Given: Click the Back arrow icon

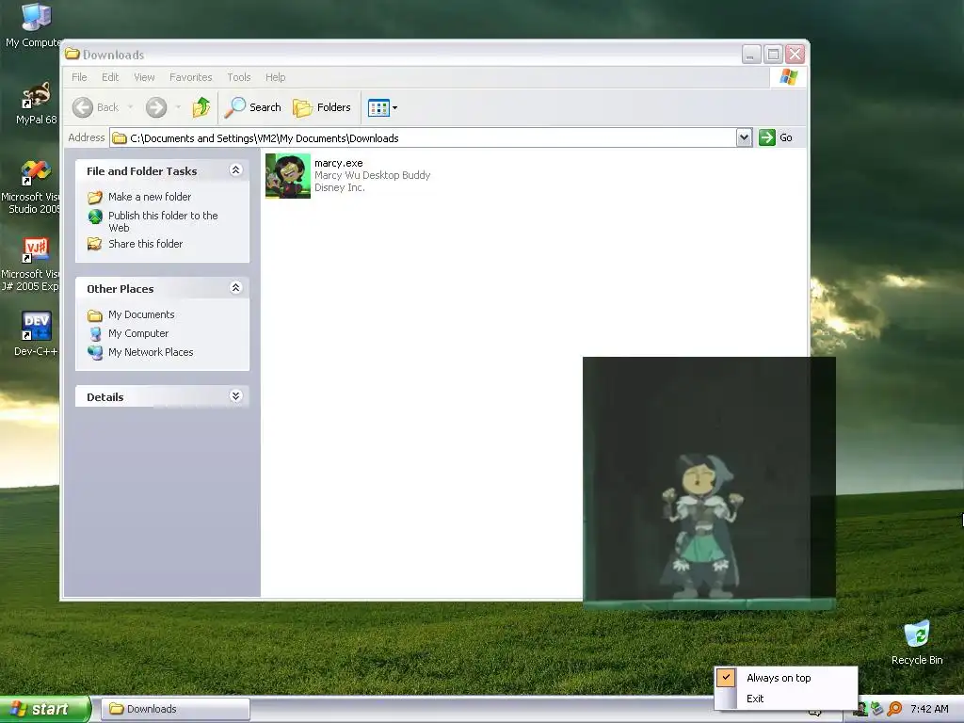Looking at the screenshot, I should pyautogui.click(x=83, y=107).
